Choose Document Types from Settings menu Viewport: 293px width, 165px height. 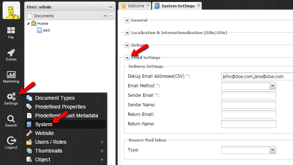point(66,98)
